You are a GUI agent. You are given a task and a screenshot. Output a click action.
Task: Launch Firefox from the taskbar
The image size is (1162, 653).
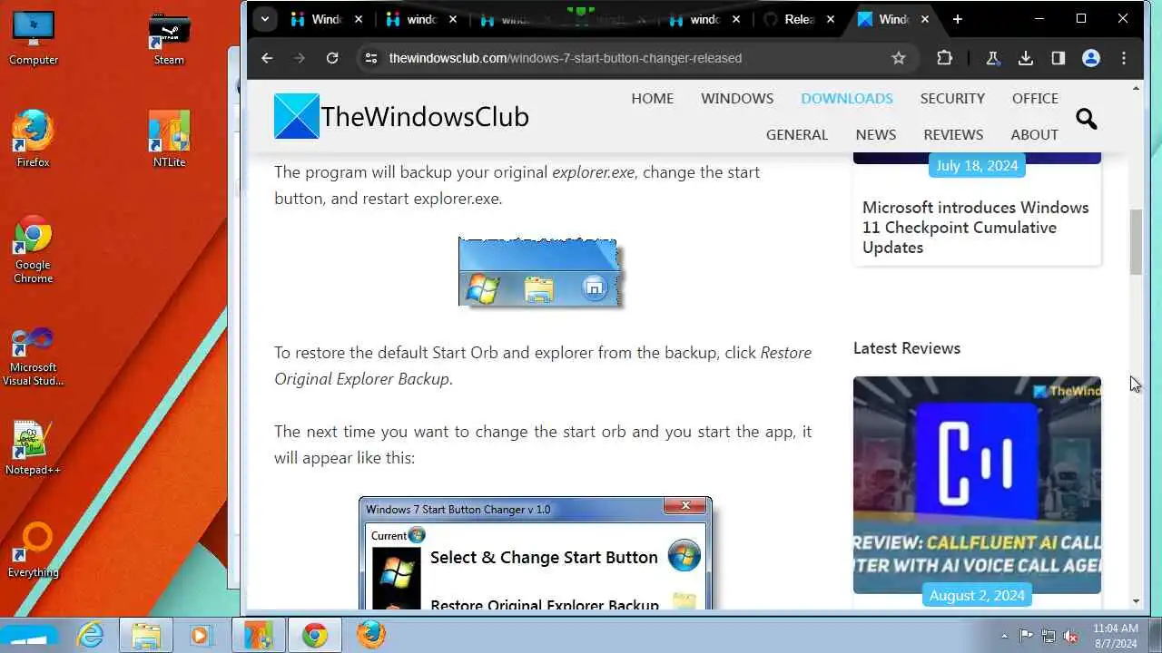[370, 635]
